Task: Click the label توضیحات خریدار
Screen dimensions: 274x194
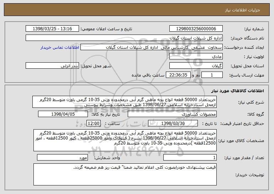Action: pyautogui.click(x=250, y=175)
